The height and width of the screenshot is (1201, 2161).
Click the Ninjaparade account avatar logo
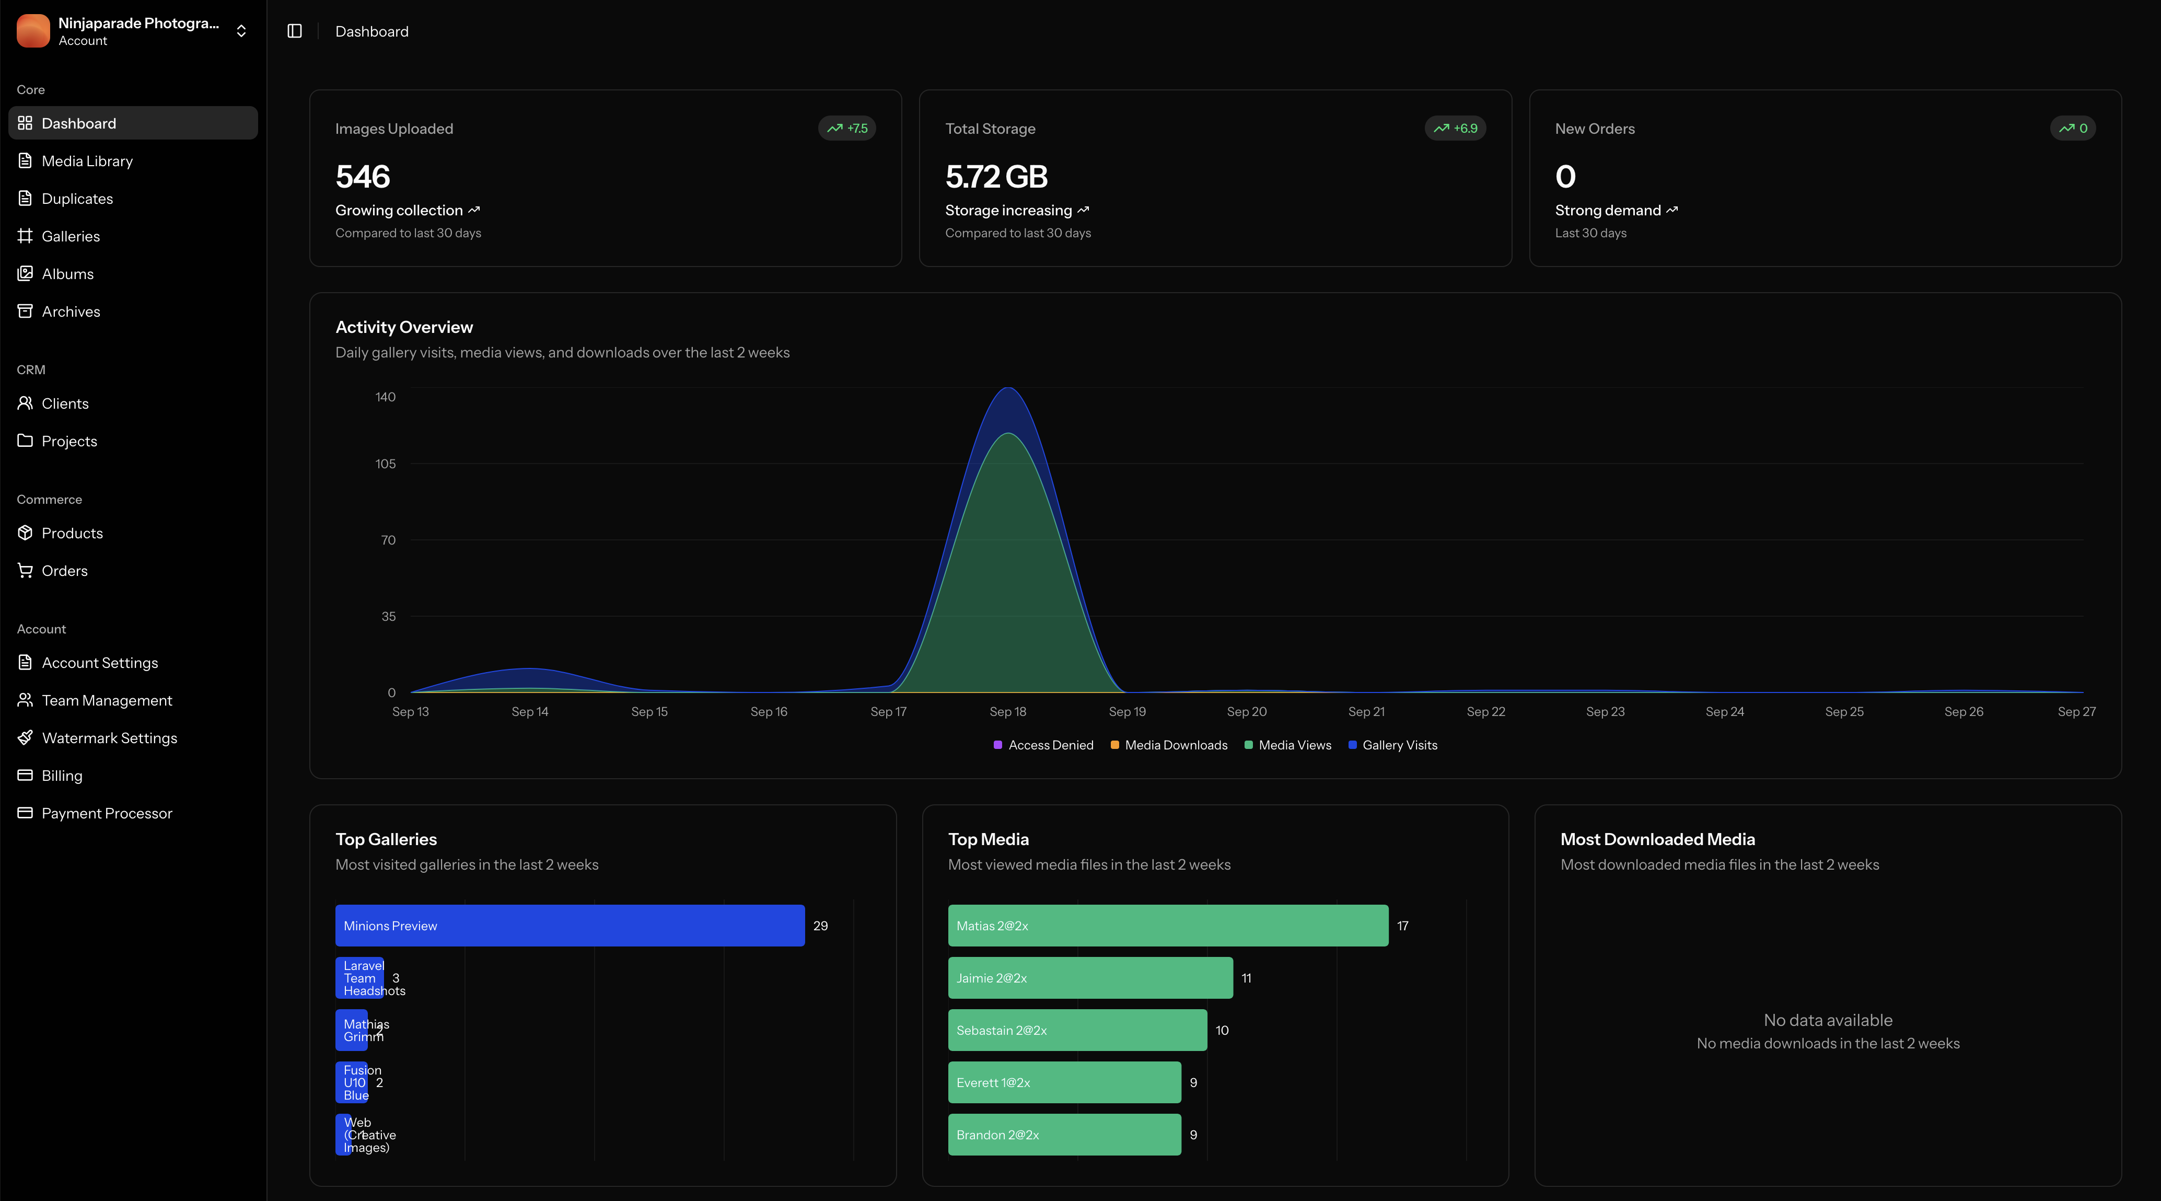[33, 31]
